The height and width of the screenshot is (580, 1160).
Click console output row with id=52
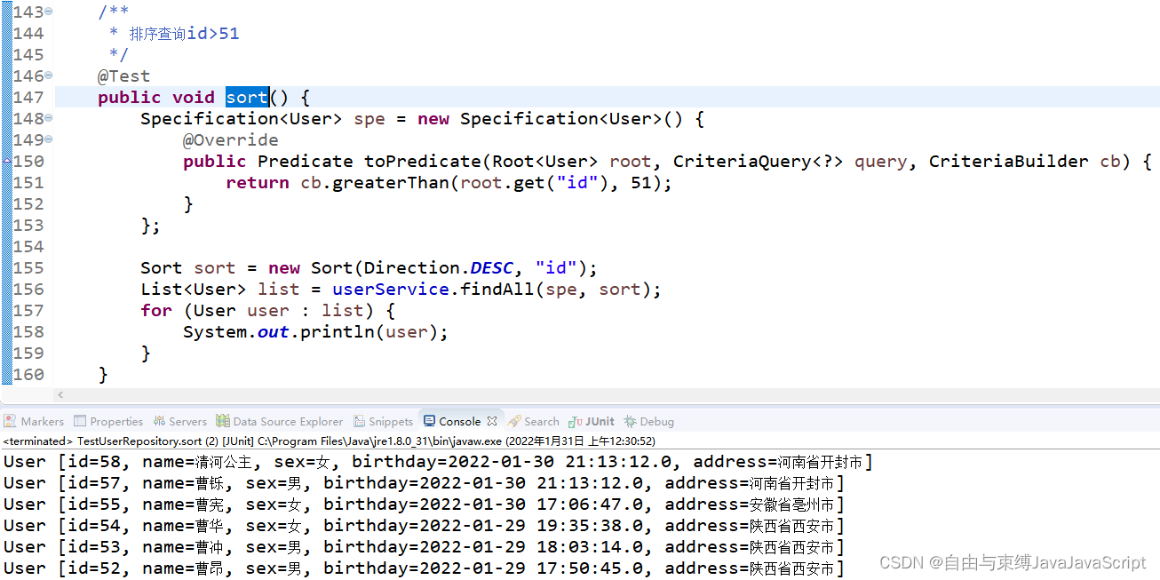coord(425,568)
